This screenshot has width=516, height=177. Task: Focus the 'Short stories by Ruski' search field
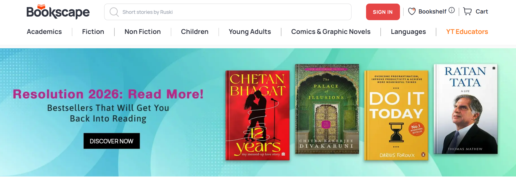[228, 12]
